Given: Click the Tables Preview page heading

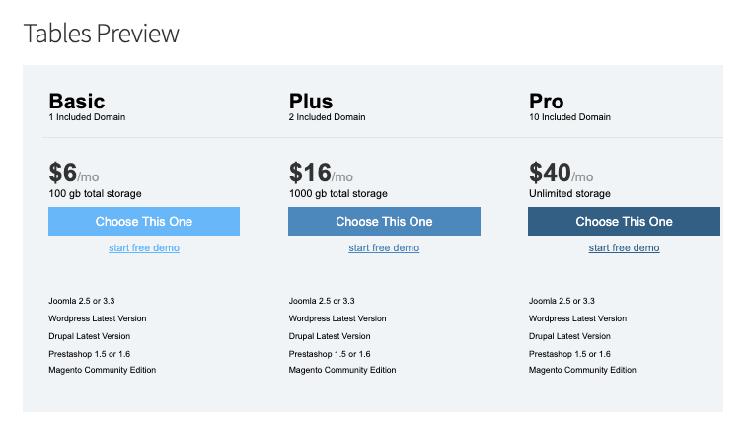Looking at the screenshot, I should [102, 34].
